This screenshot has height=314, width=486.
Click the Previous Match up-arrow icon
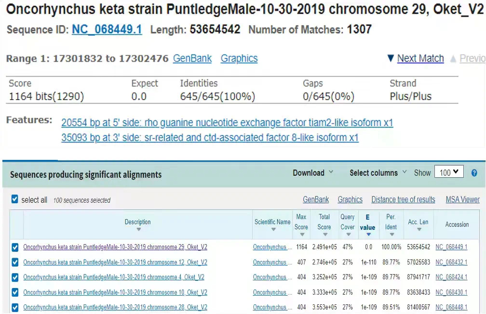(453, 59)
